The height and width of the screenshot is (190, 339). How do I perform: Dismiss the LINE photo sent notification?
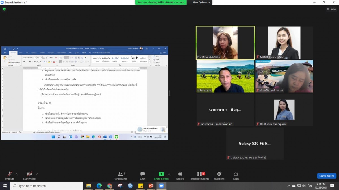point(167,127)
